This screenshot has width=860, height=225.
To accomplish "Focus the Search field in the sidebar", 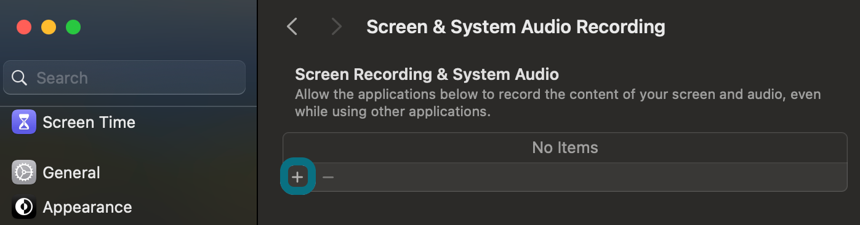I will click(124, 77).
